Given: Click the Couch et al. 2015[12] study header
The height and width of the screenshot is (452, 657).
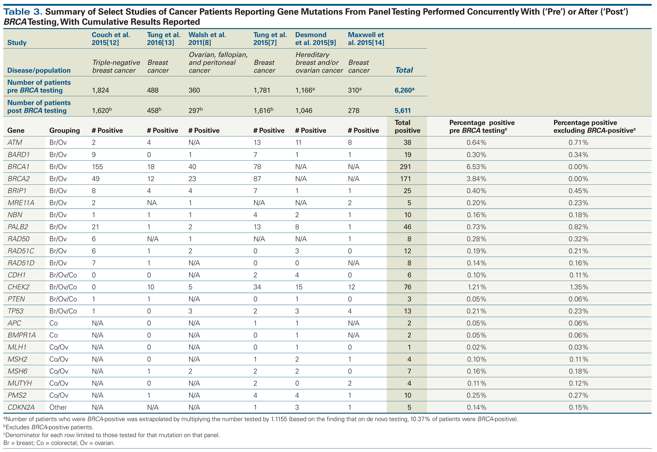Looking at the screenshot, I should pyautogui.click(x=111, y=38).
